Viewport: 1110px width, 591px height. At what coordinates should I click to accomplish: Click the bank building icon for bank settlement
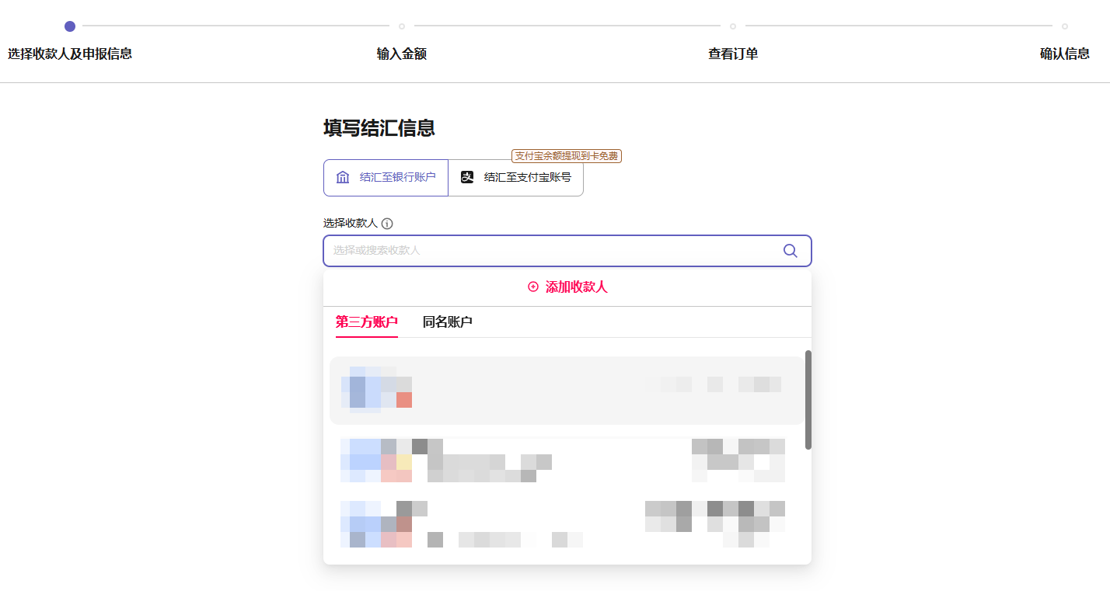[x=343, y=178]
